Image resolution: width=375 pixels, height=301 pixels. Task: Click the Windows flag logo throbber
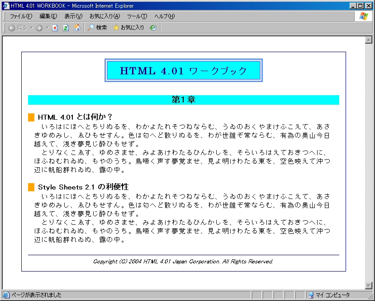click(x=364, y=16)
